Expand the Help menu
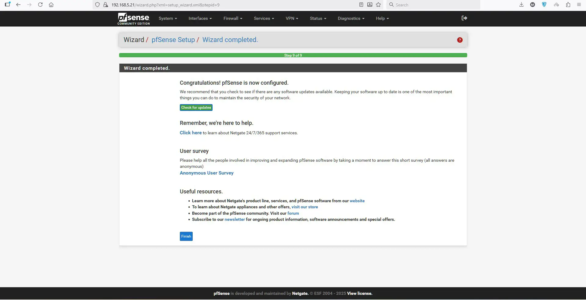 point(382,19)
